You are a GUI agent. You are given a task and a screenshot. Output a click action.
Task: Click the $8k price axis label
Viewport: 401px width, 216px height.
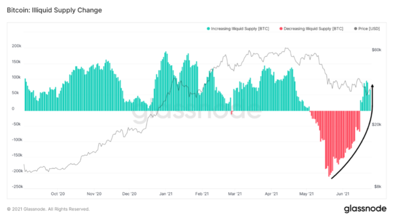point(377,187)
